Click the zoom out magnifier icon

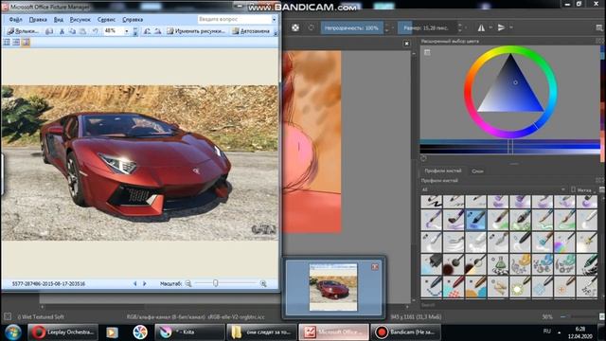click(x=188, y=284)
